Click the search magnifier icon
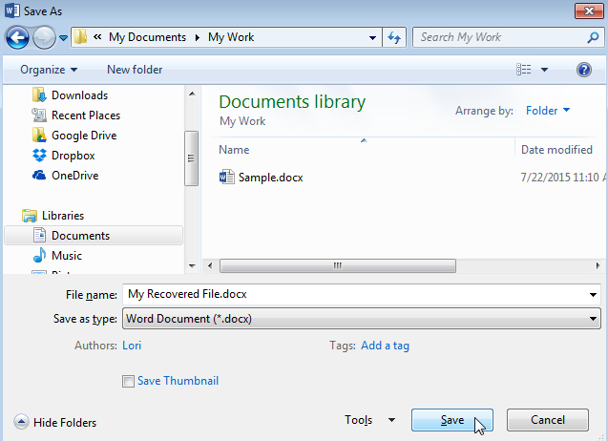The image size is (608, 441). (593, 37)
